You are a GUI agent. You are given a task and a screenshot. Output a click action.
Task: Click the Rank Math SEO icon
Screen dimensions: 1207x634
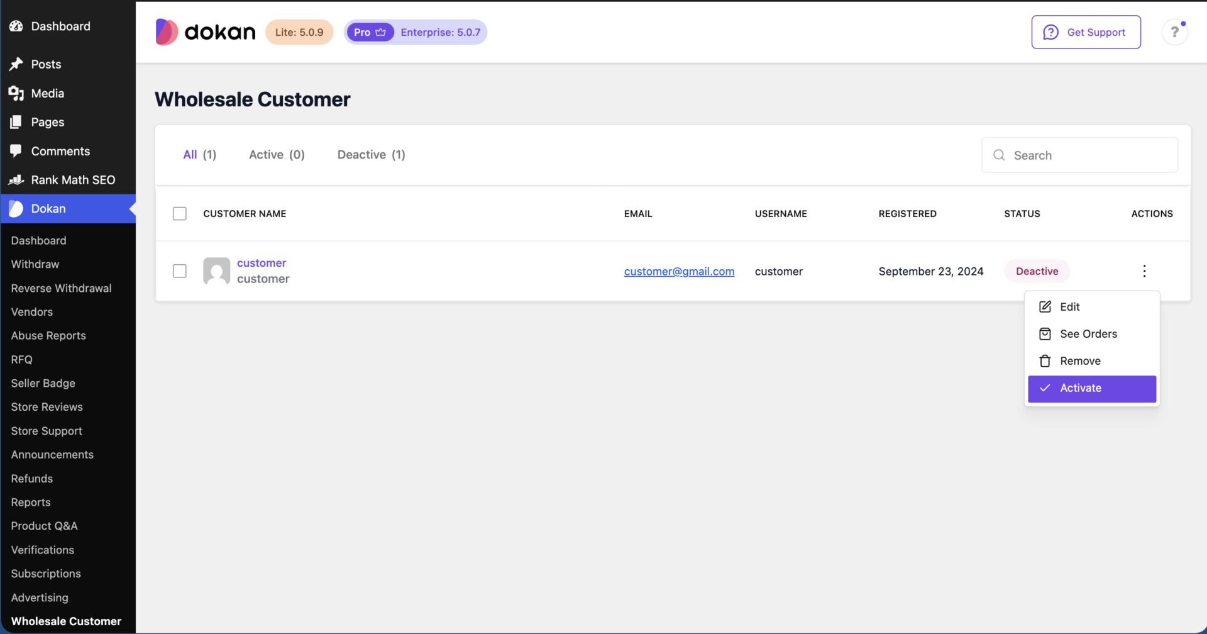(16, 180)
